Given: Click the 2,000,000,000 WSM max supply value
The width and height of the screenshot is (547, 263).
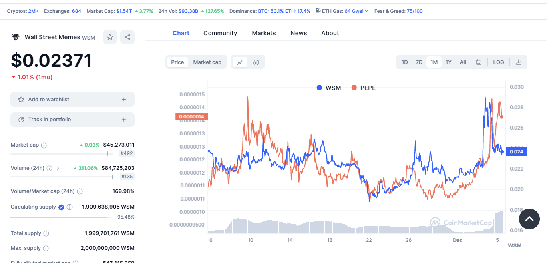Looking at the screenshot, I should click(107, 248).
